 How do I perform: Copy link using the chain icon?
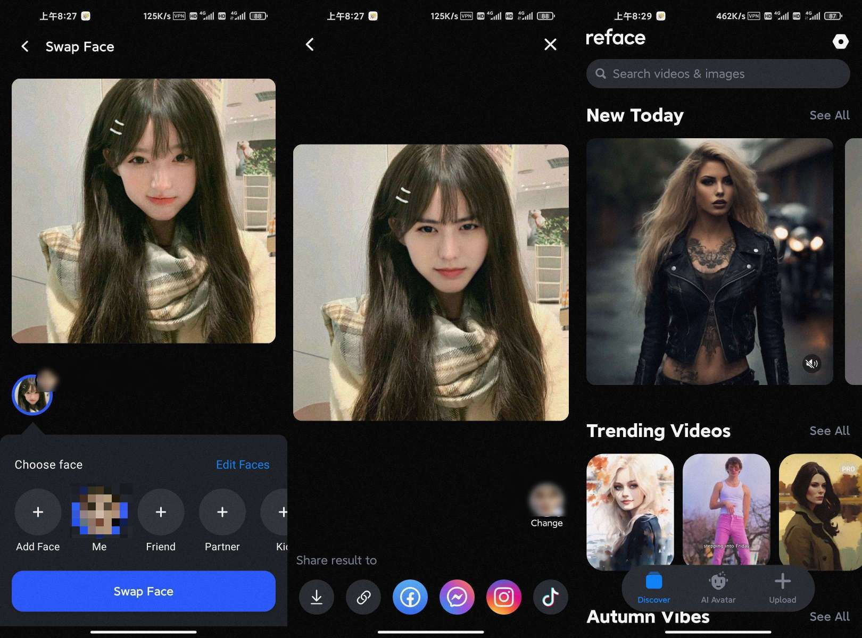pos(363,597)
